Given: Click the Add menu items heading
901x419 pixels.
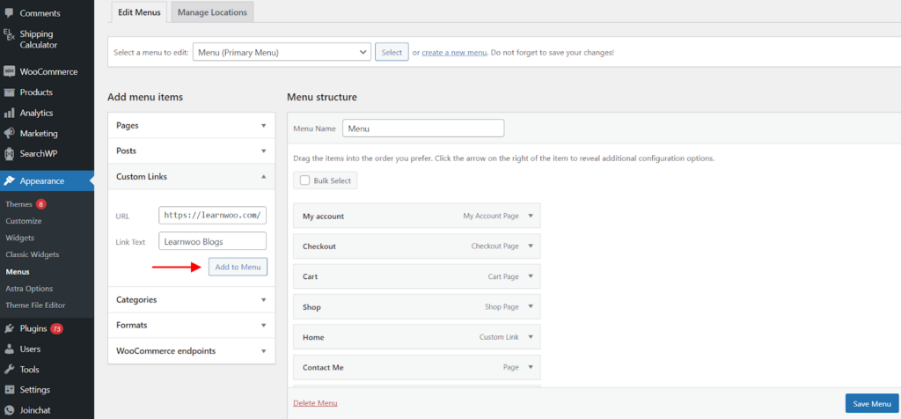Looking at the screenshot, I should click(x=145, y=97).
